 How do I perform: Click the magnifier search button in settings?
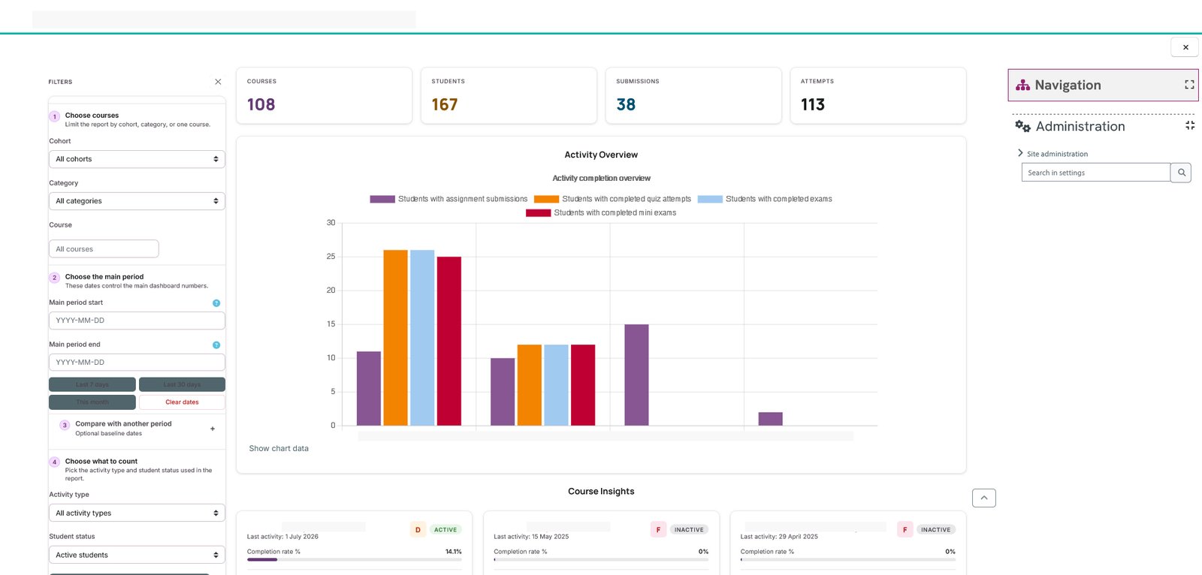click(1181, 173)
